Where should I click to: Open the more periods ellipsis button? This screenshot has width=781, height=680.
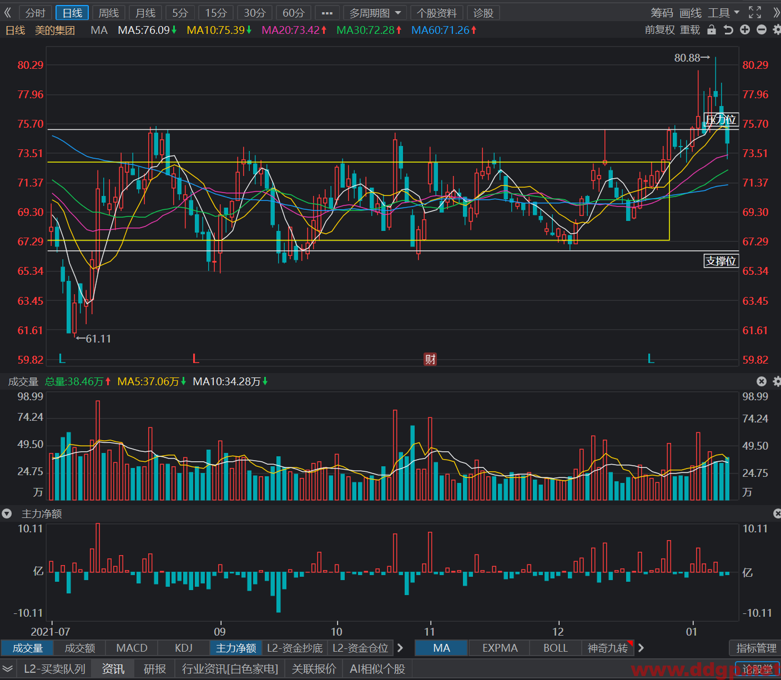pyautogui.click(x=327, y=13)
